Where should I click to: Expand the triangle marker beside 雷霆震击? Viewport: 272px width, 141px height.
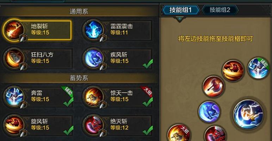tap(106, 24)
